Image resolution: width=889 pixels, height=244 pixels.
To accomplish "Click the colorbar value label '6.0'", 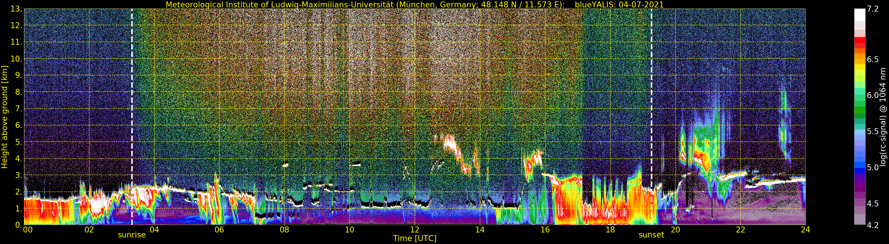I will (x=872, y=96).
